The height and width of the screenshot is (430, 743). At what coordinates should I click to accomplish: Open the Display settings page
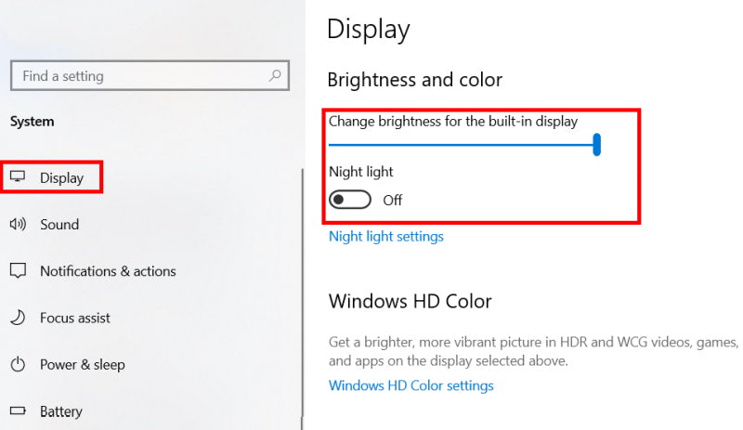[61, 177]
